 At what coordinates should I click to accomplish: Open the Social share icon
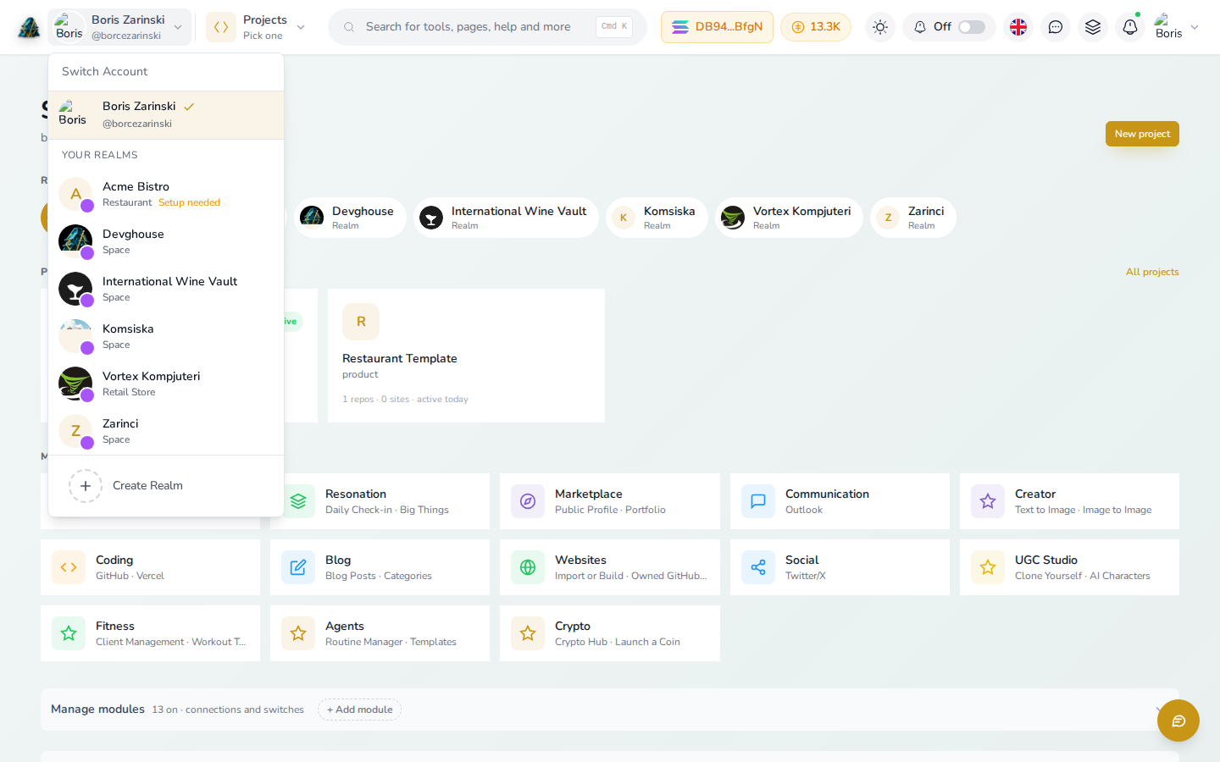click(758, 567)
